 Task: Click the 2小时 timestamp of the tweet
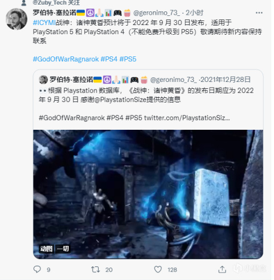click(x=194, y=13)
